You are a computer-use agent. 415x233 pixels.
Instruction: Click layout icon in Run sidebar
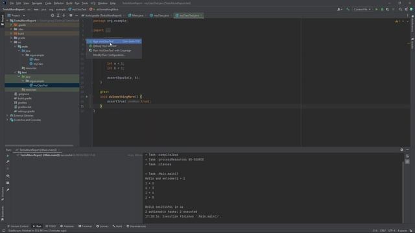pos(8,183)
